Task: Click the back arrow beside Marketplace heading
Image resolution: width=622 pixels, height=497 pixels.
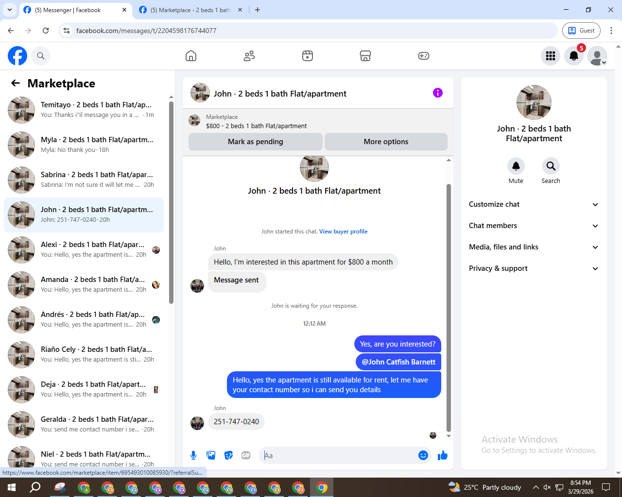Action: click(x=16, y=83)
